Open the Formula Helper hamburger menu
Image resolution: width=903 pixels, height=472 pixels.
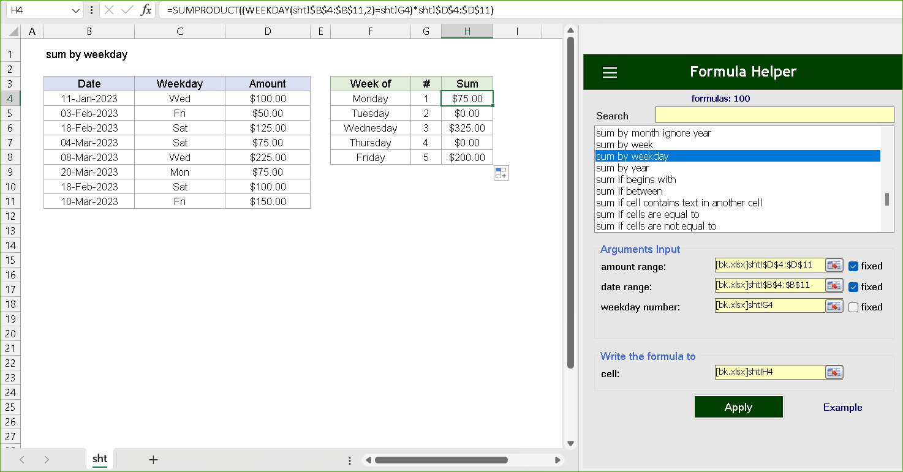pos(610,72)
